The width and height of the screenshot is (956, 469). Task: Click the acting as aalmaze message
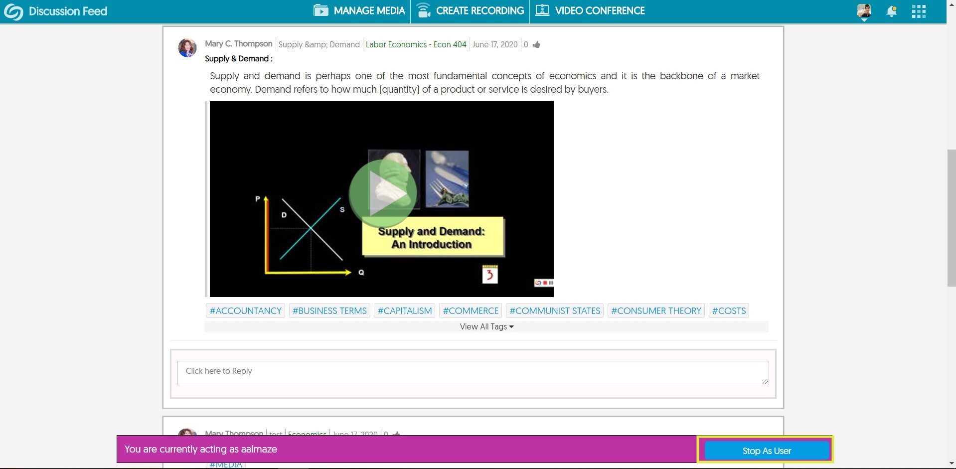click(x=200, y=449)
